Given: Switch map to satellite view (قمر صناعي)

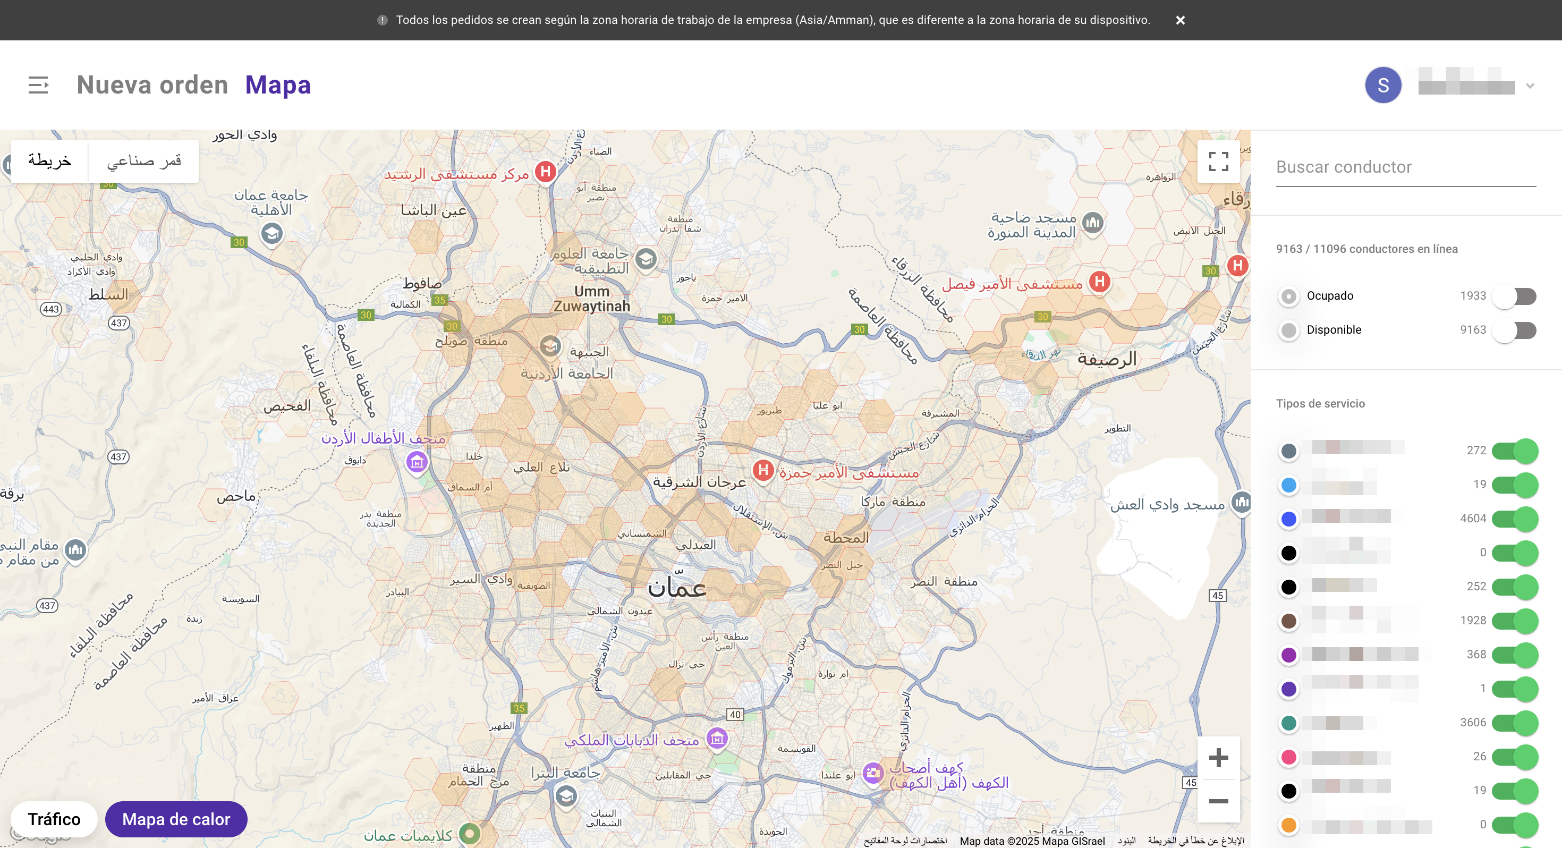Looking at the screenshot, I should (x=143, y=162).
